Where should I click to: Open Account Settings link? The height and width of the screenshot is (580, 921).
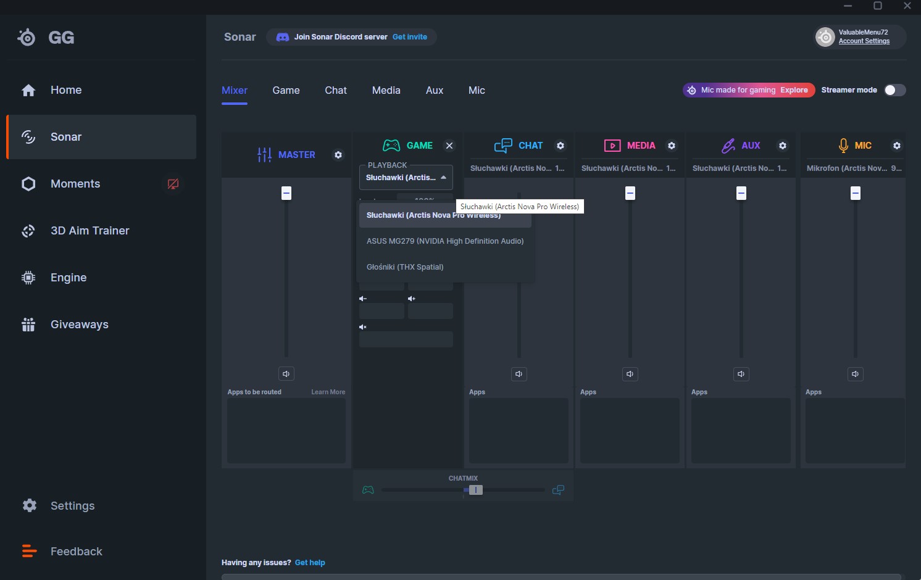point(864,41)
